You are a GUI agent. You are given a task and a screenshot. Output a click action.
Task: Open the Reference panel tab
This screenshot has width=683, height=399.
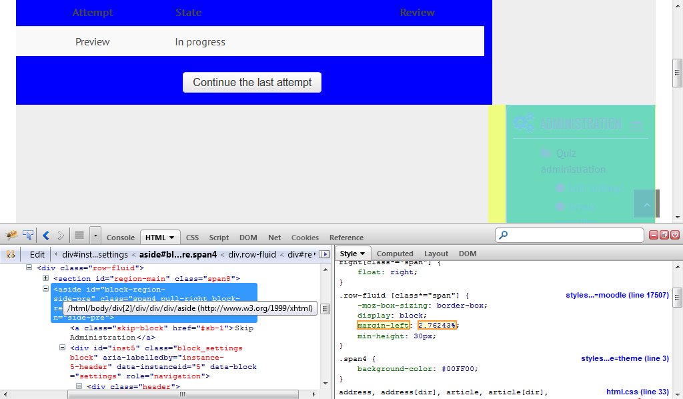pos(346,238)
